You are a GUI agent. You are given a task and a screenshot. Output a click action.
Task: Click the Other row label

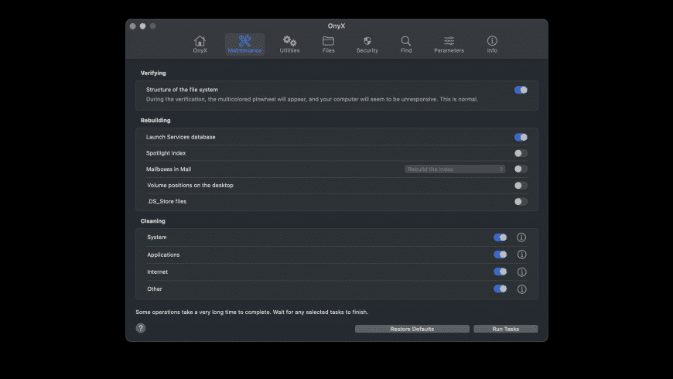click(x=155, y=289)
